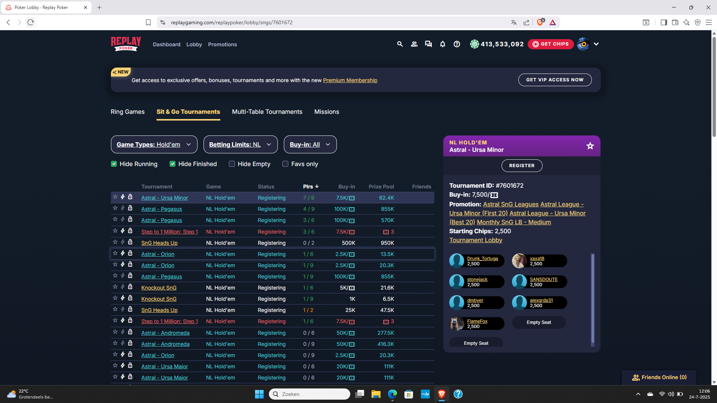717x403 pixels.
Task: Click the player list scrollbar
Action: point(593,299)
